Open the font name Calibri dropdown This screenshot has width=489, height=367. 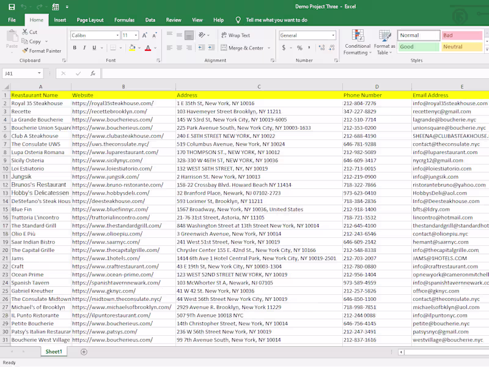click(x=116, y=35)
